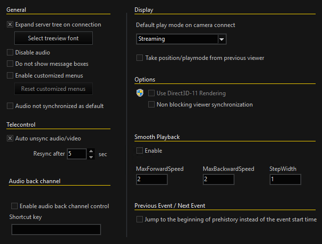Enable the Disable audio checkbox

point(10,53)
